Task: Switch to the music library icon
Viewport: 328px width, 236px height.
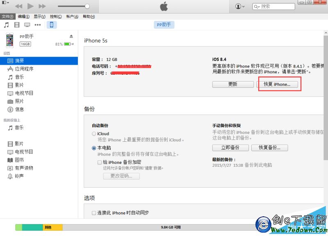Action: click(7, 25)
